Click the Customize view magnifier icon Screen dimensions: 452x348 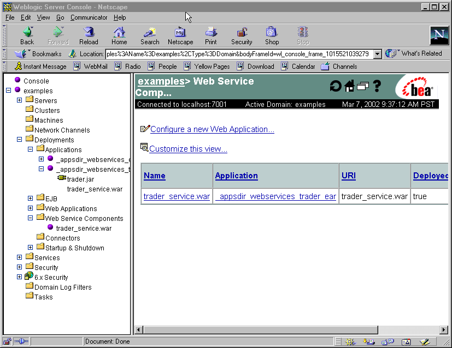pyautogui.click(x=144, y=147)
